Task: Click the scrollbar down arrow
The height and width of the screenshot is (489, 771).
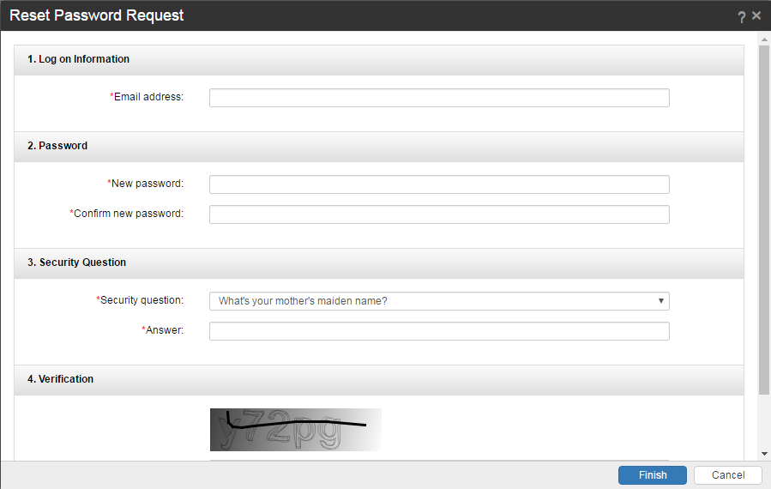Action: (764, 454)
